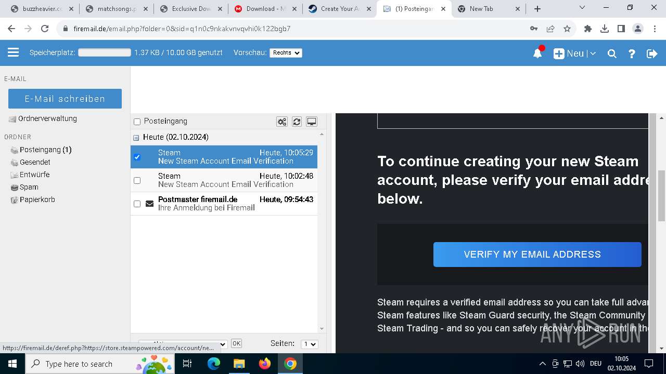This screenshot has width=666, height=374.
Task: Open the search magnifier in header
Action: coord(612,54)
